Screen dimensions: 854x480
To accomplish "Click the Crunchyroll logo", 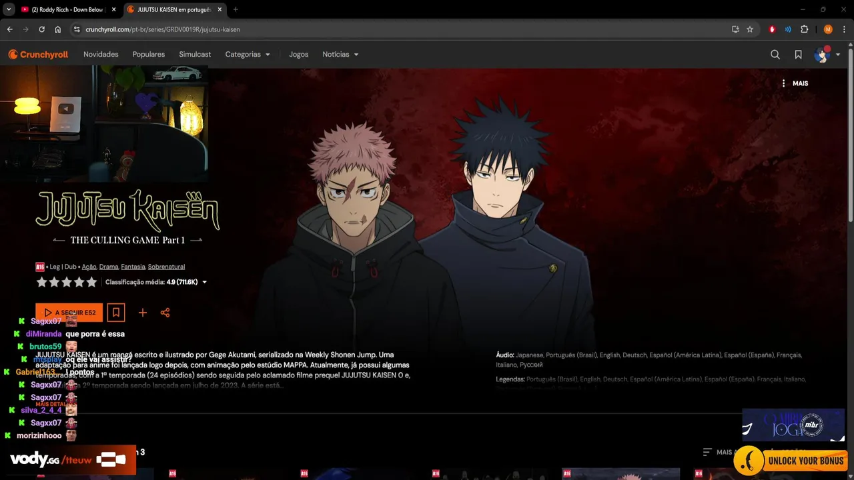I will coord(38,55).
